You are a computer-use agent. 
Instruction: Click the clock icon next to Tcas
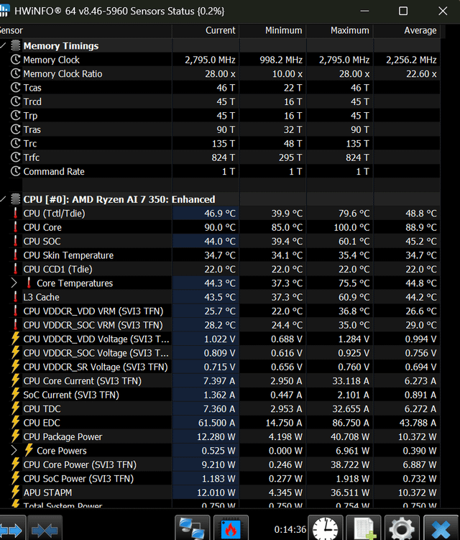click(16, 88)
